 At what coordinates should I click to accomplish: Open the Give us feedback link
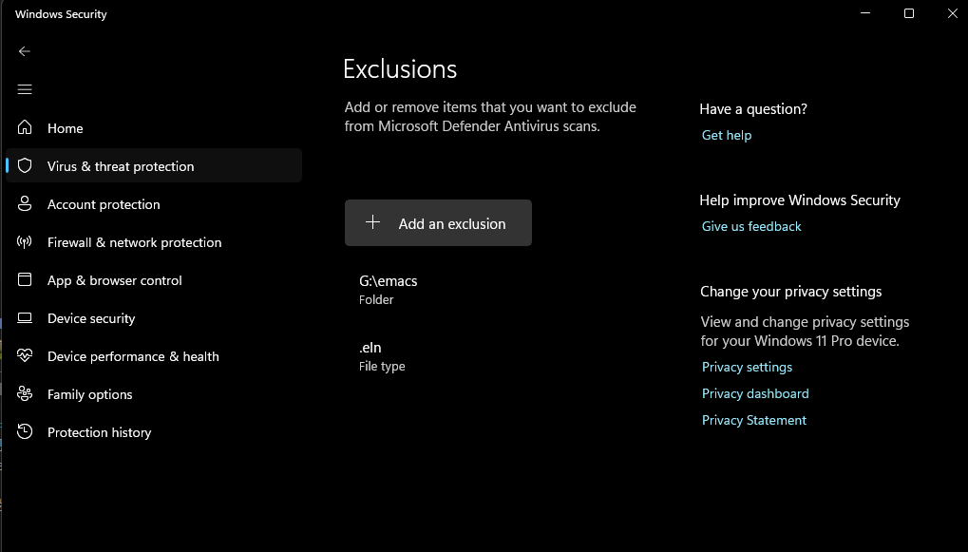click(751, 227)
